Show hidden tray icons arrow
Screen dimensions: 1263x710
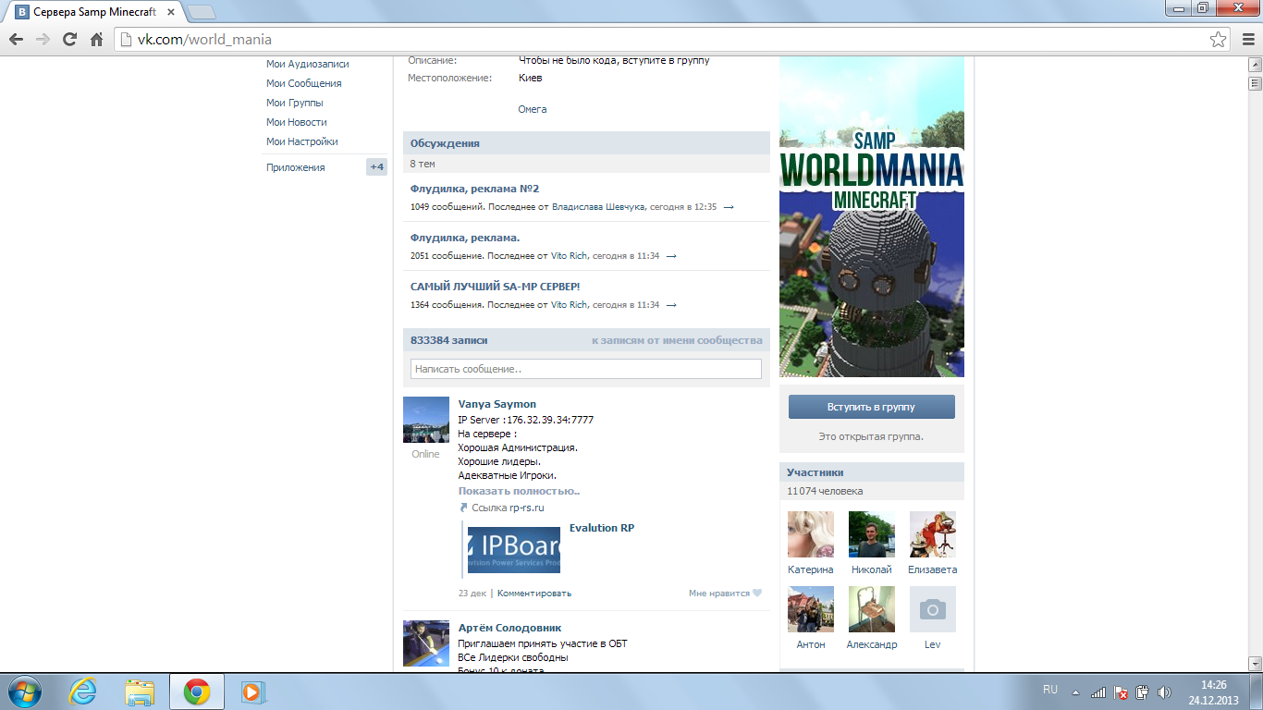[1075, 692]
